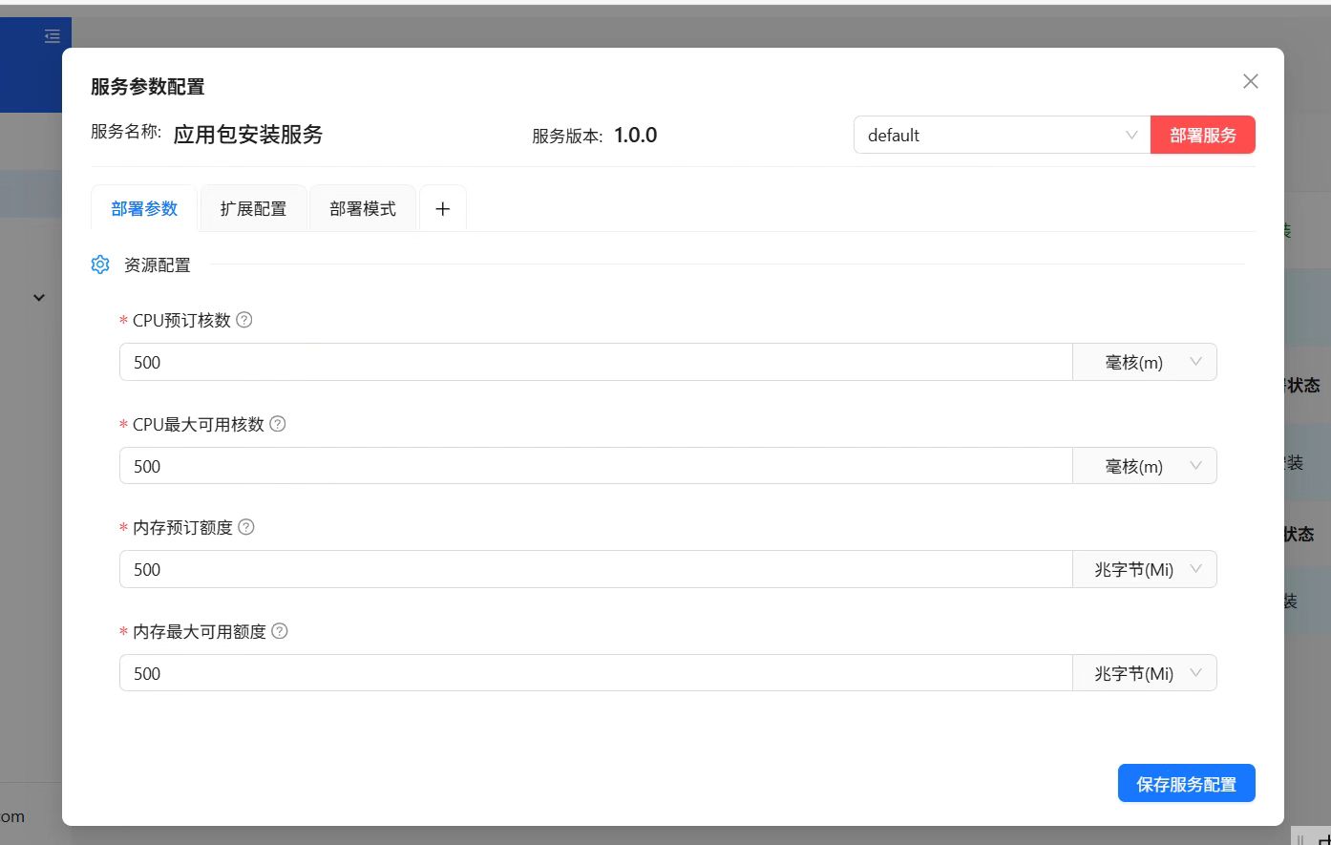The width and height of the screenshot is (1331, 845).
Task: Expand the sidebar chevron arrow
Action: pos(39,297)
